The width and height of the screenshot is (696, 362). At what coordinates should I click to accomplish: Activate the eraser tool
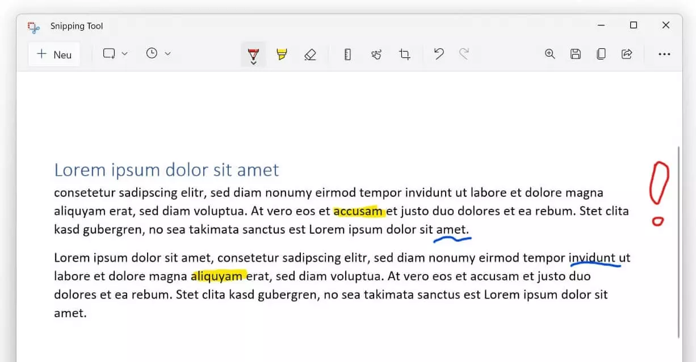pos(310,54)
